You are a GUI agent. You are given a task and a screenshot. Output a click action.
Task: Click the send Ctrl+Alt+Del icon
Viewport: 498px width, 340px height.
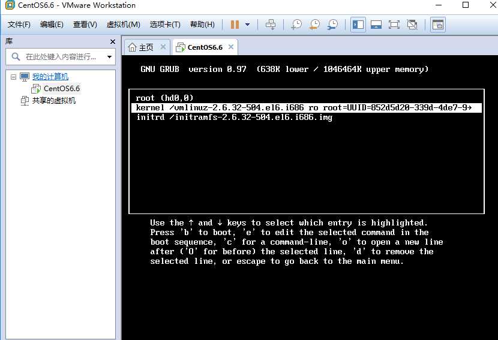[x=271, y=25]
